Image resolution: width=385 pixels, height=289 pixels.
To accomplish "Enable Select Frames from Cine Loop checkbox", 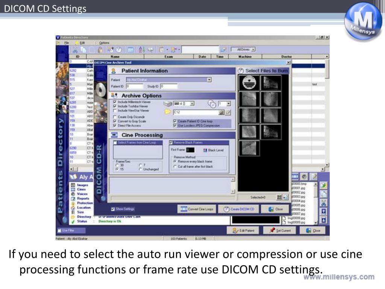I will (x=115, y=143).
